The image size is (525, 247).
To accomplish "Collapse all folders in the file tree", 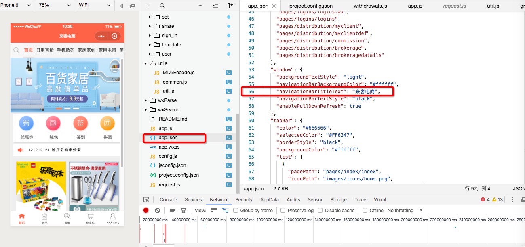I will pos(215,6).
